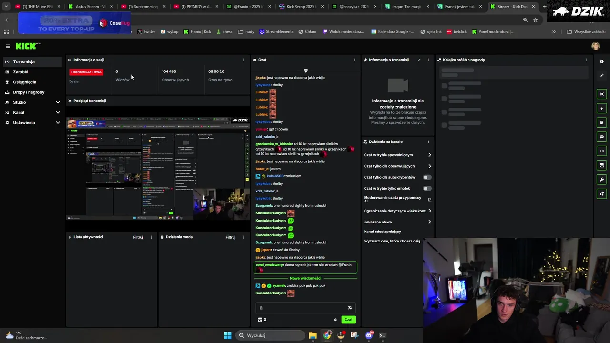Click the wrench sidebar icon
Screen dimensions: 610x343
(601, 180)
